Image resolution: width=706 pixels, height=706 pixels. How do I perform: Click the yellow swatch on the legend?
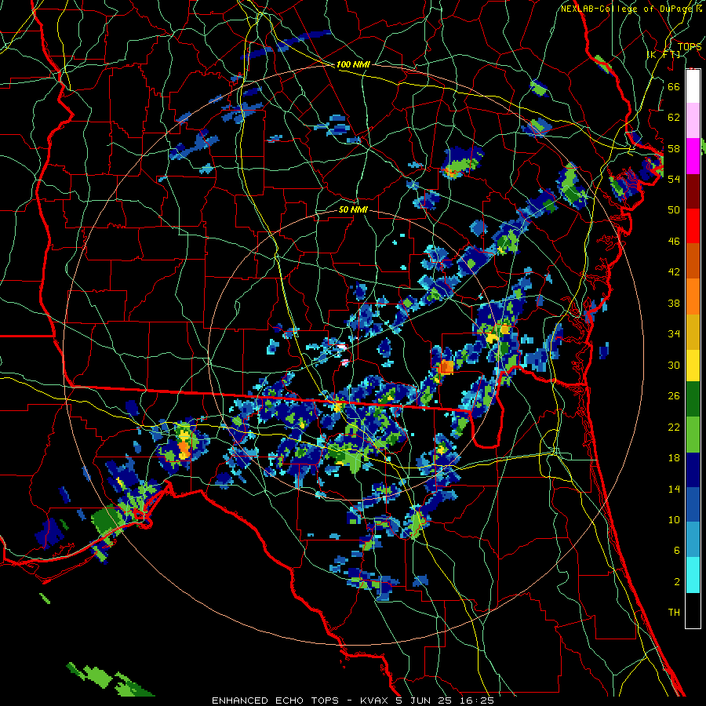[693, 366]
